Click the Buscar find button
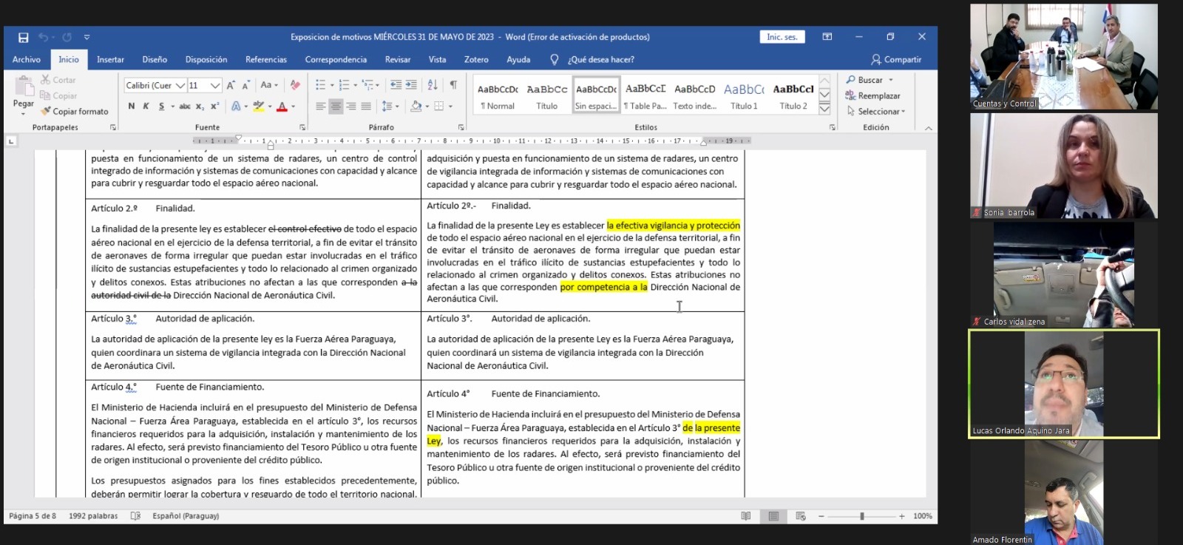Image resolution: width=1183 pixels, height=545 pixels. coord(864,80)
